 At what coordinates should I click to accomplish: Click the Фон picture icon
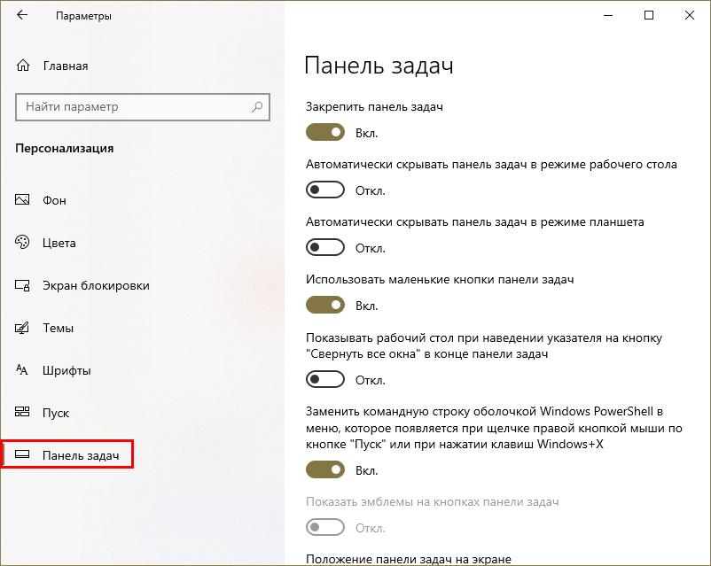tap(24, 200)
